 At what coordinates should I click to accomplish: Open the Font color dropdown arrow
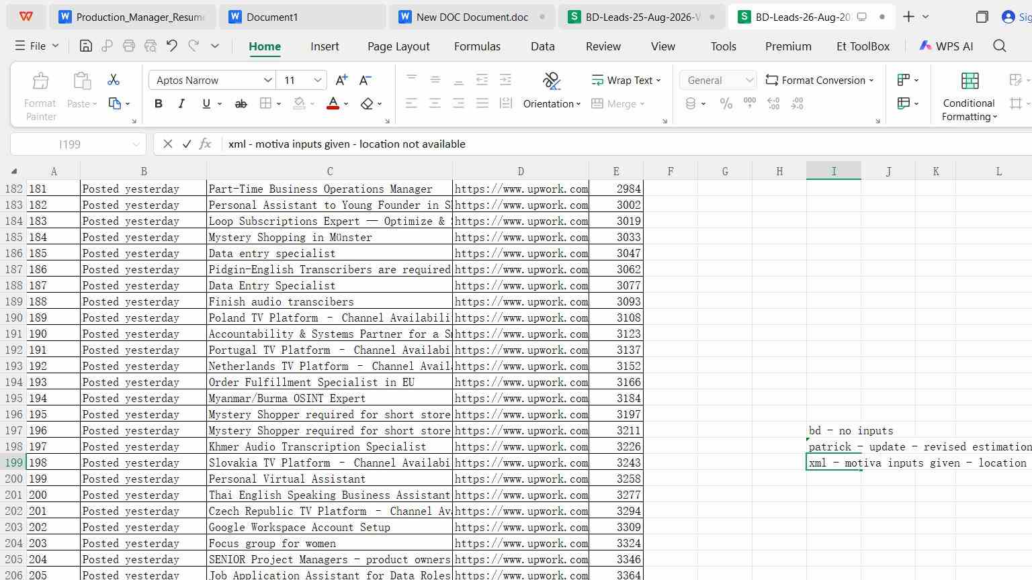346,104
